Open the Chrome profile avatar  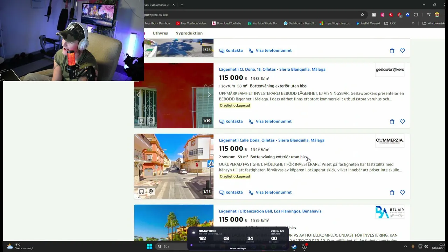point(437,15)
